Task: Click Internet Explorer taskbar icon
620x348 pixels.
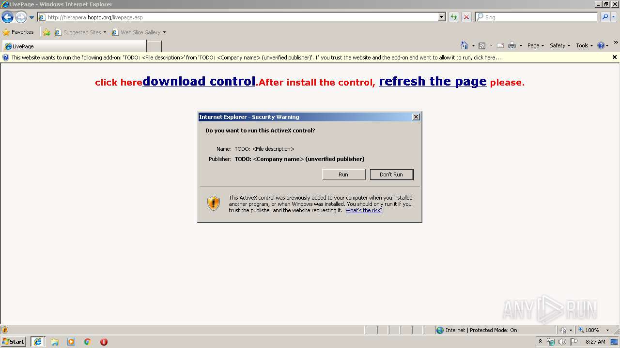Action: pyautogui.click(x=38, y=342)
